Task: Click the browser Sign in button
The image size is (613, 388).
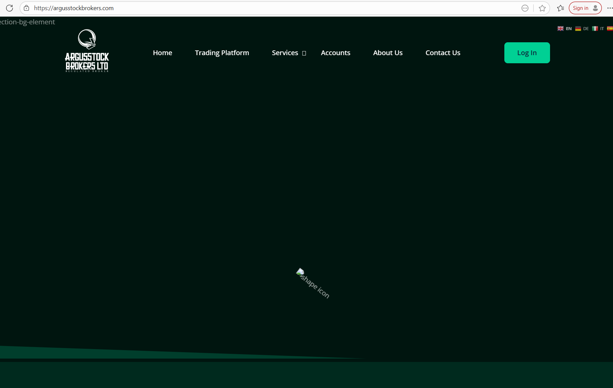Action: pos(585,8)
